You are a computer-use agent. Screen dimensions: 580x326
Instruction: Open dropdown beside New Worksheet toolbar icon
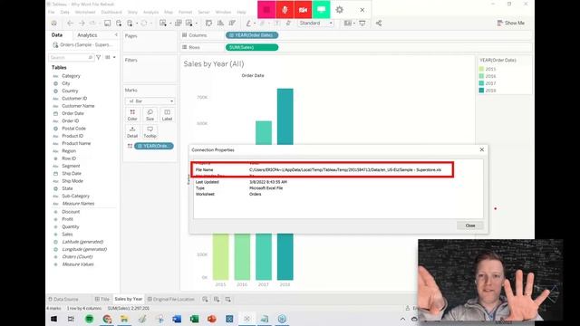point(169,24)
